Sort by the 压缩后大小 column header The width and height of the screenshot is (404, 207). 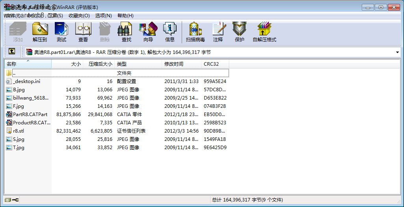(99, 64)
